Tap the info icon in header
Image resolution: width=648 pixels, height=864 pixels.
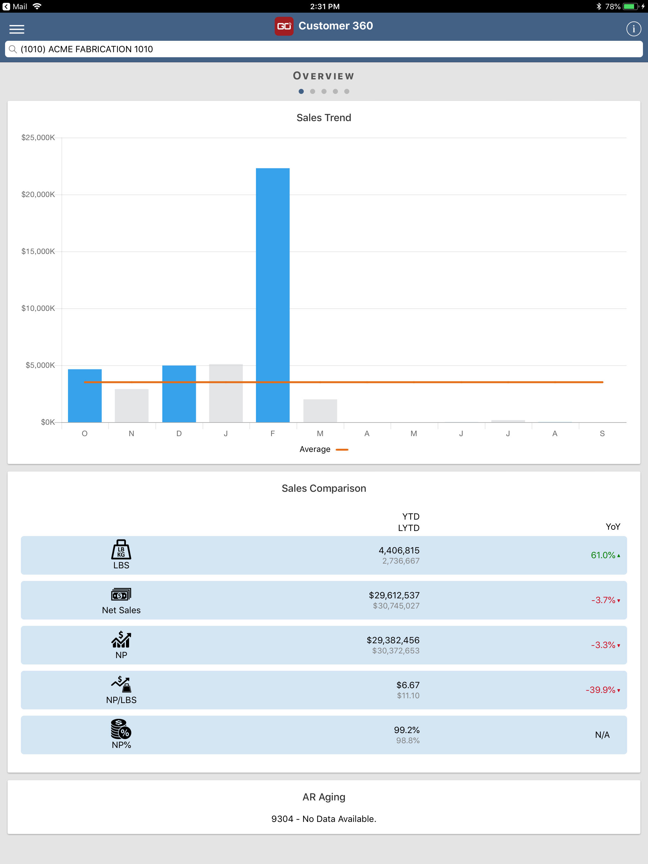[633, 29]
